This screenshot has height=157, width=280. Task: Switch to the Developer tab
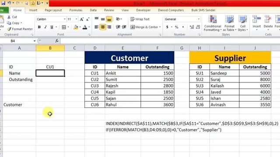click(x=143, y=10)
